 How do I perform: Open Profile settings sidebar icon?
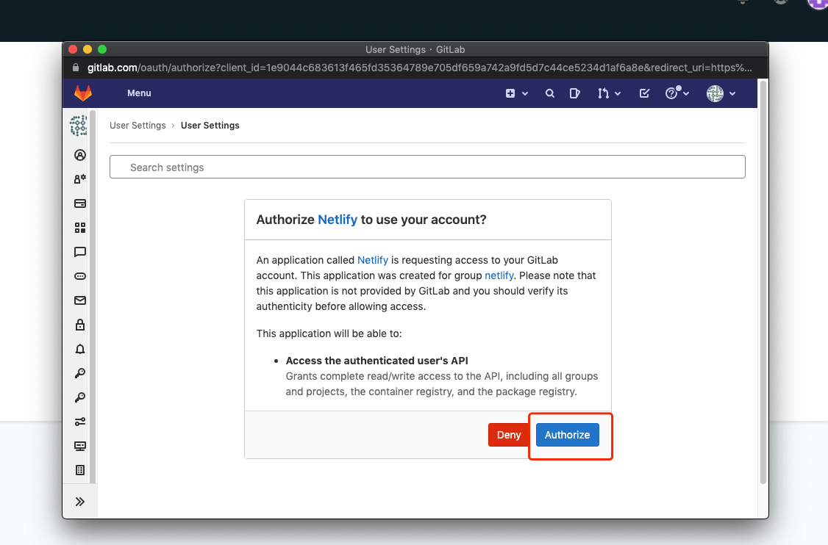coord(79,155)
